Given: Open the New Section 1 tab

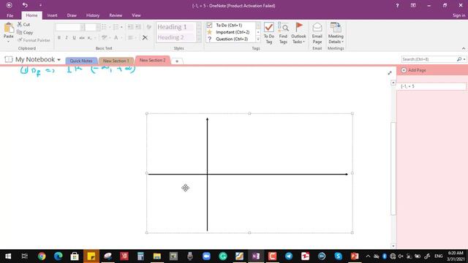Looking at the screenshot, I should pyautogui.click(x=116, y=61).
